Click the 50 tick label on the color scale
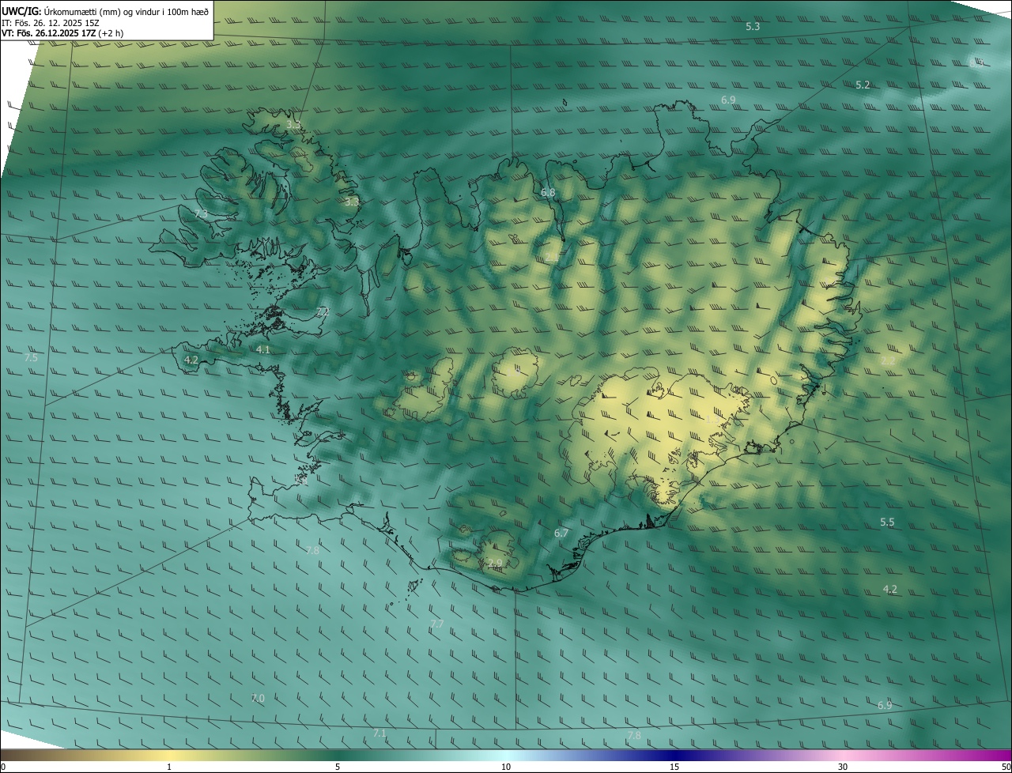 tap(1006, 767)
